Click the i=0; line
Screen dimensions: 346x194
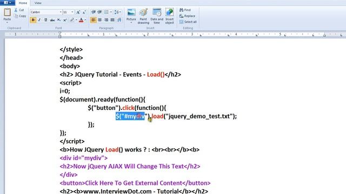[65, 91]
